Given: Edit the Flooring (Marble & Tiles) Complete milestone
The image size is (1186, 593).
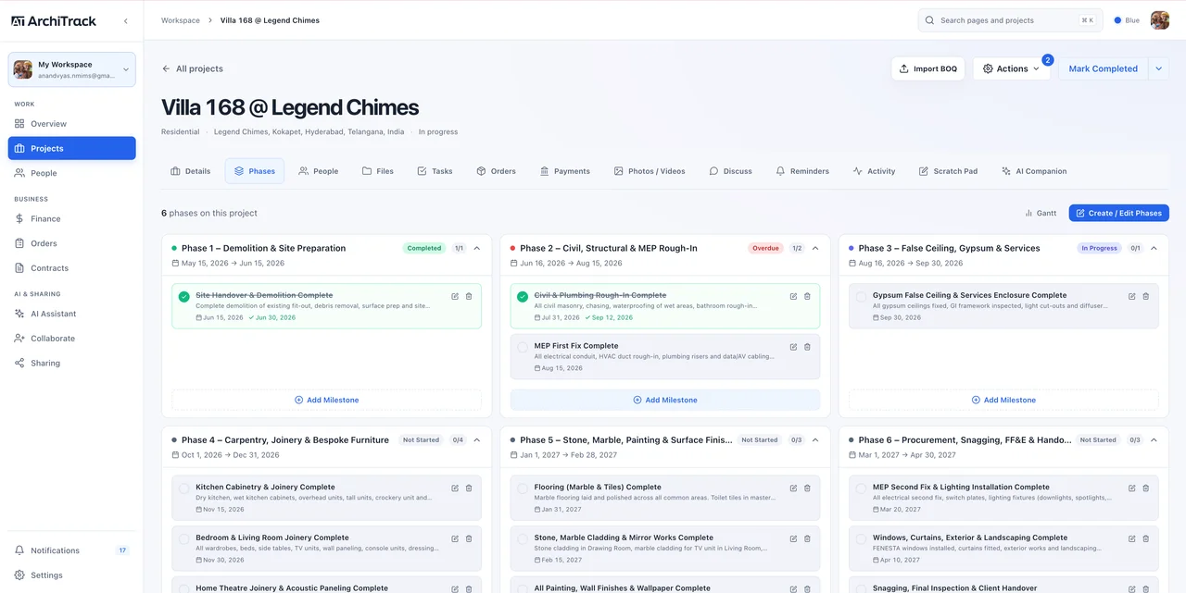Looking at the screenshot, I should tap(793, 488).
